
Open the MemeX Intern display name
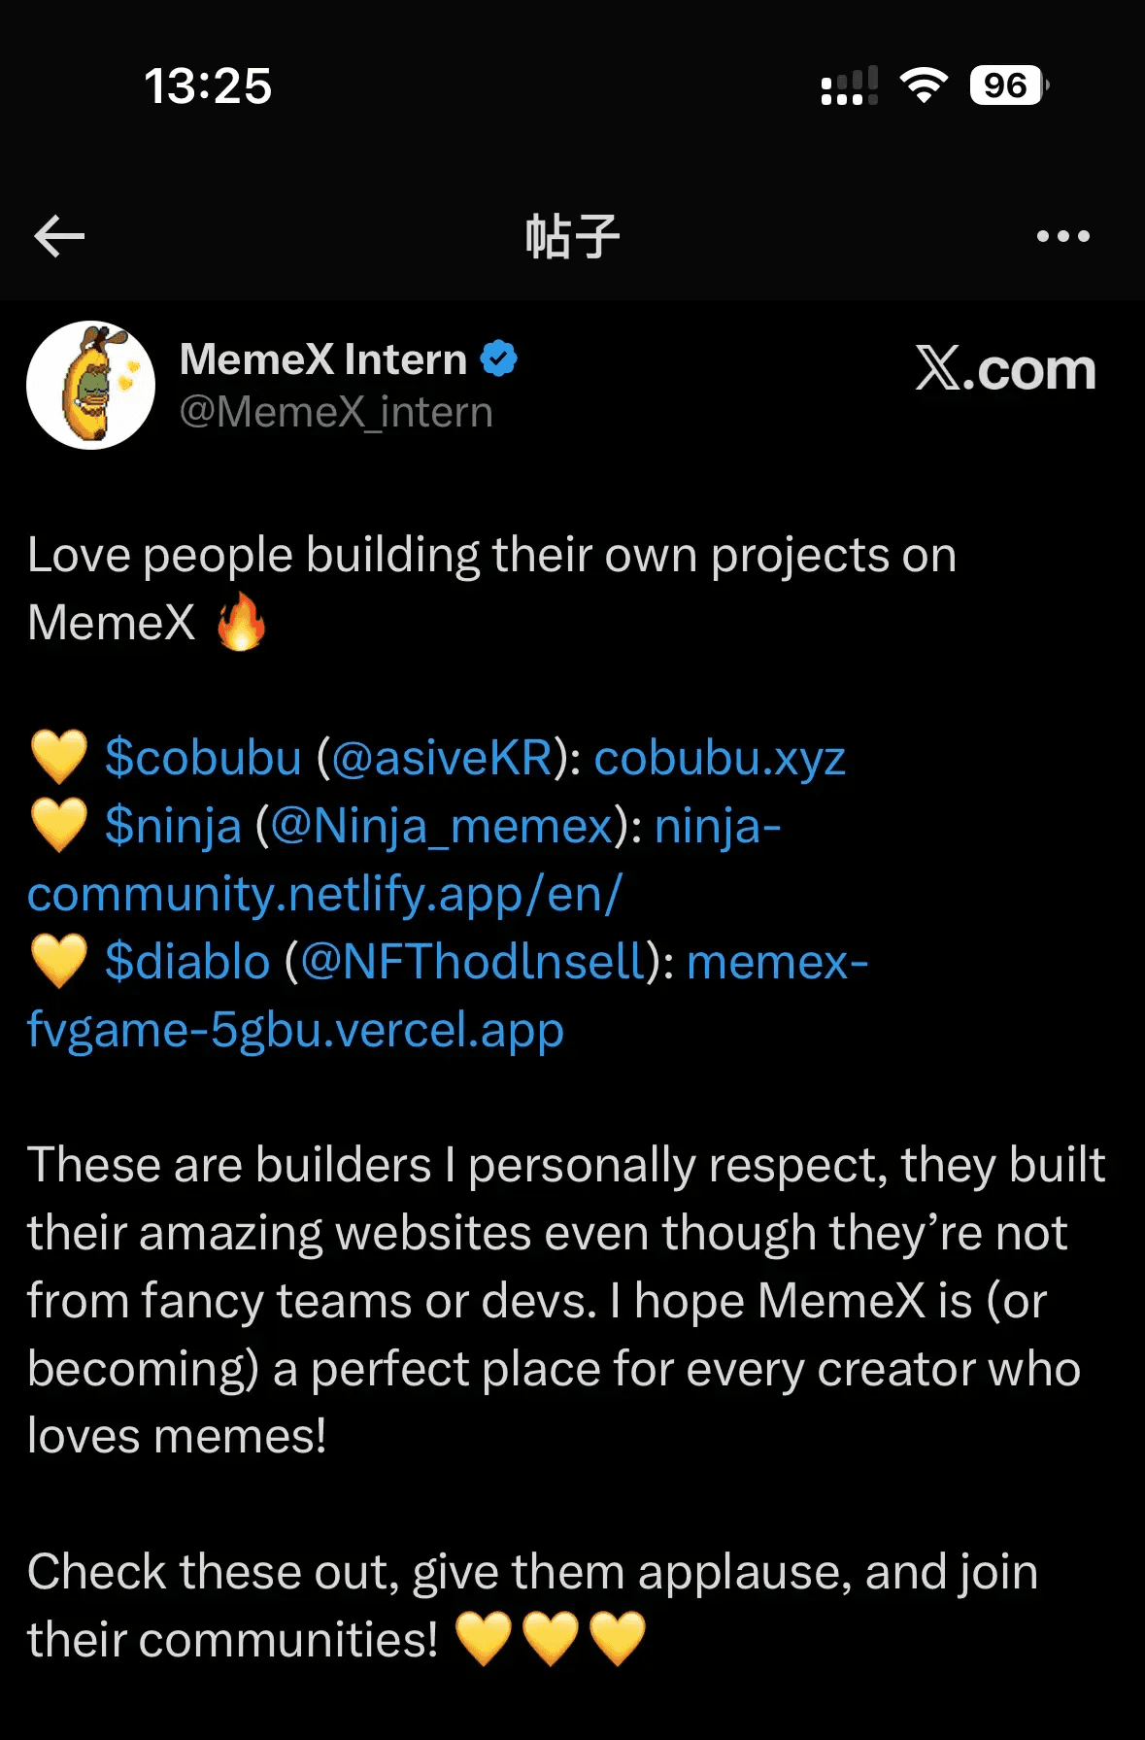click(323, 359)
